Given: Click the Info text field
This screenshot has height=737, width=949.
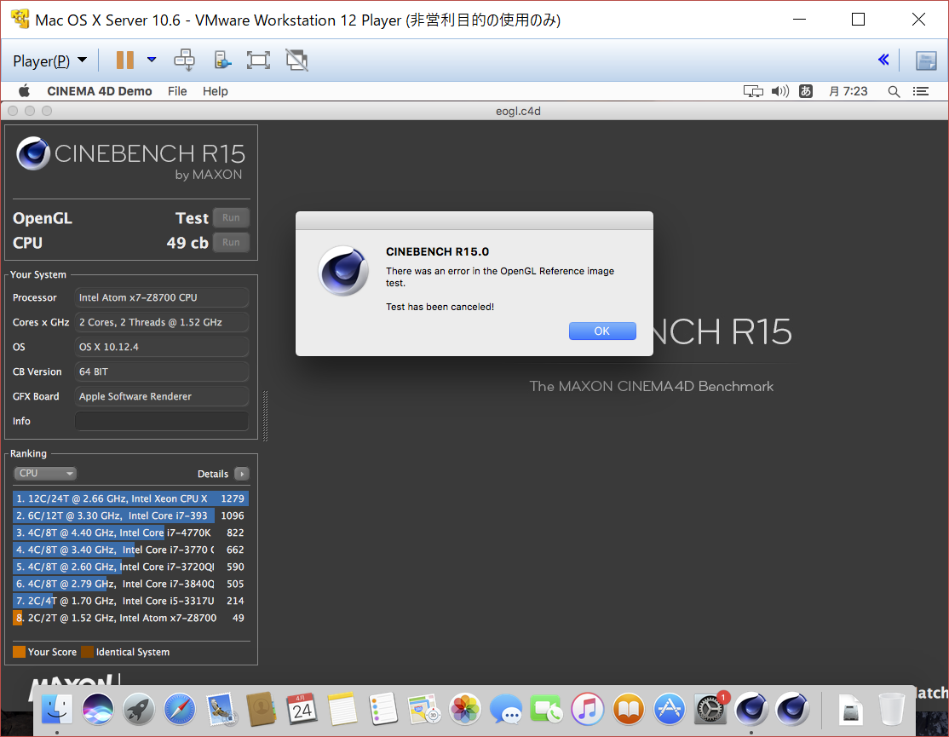Looking at the screenshot, I should [162, 421].
